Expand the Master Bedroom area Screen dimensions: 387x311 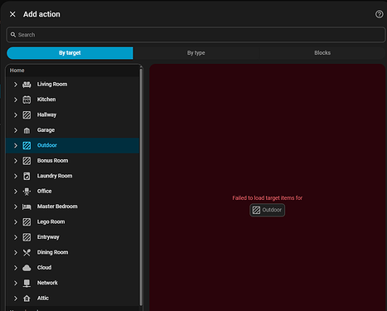click(16, 207)
